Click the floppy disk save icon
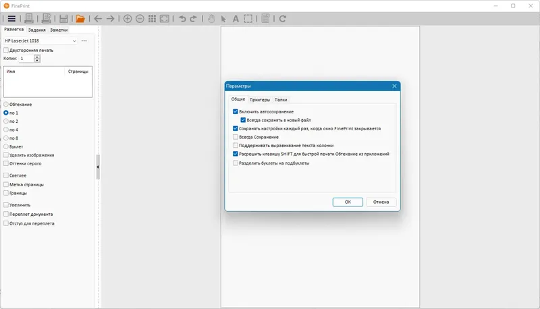This screenshot has height=309, width=540. [63, 19]
